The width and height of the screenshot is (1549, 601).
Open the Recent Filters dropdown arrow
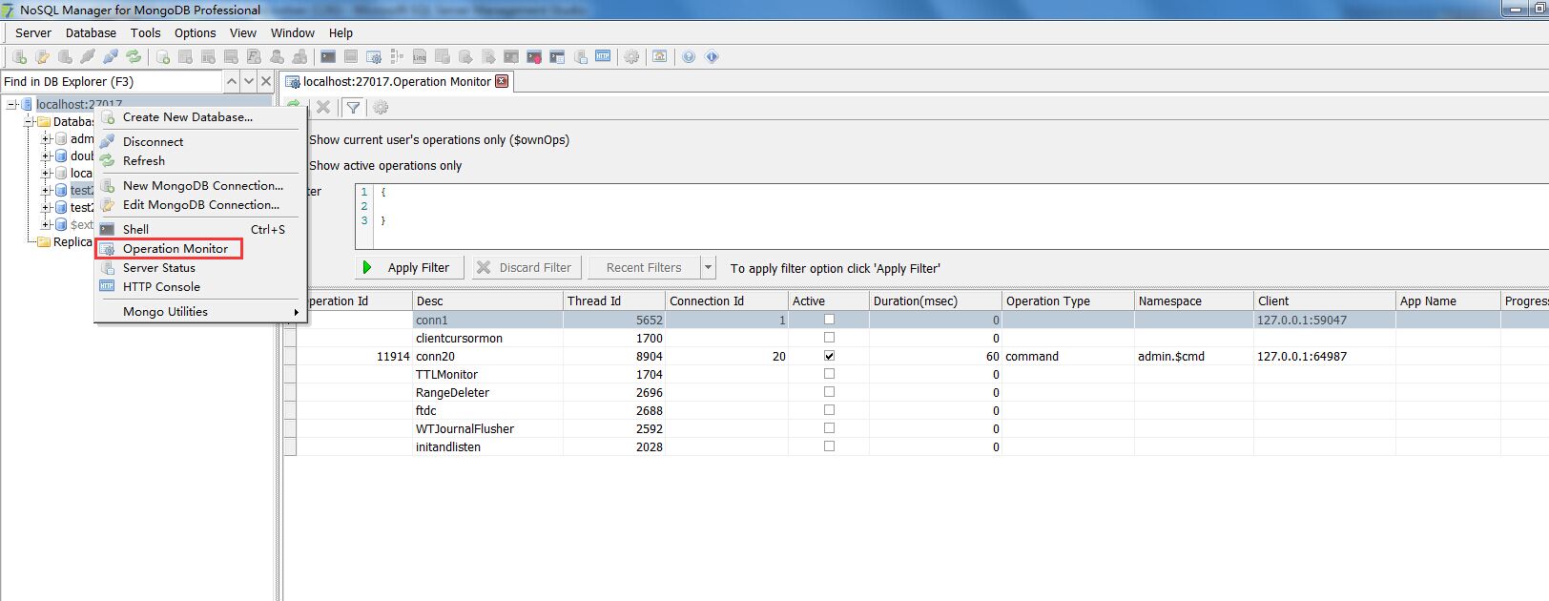(x=708, y=268)
